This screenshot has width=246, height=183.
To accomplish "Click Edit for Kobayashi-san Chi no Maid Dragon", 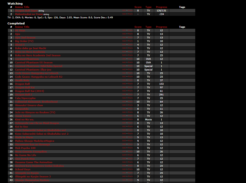I will (x=124, y=123).
